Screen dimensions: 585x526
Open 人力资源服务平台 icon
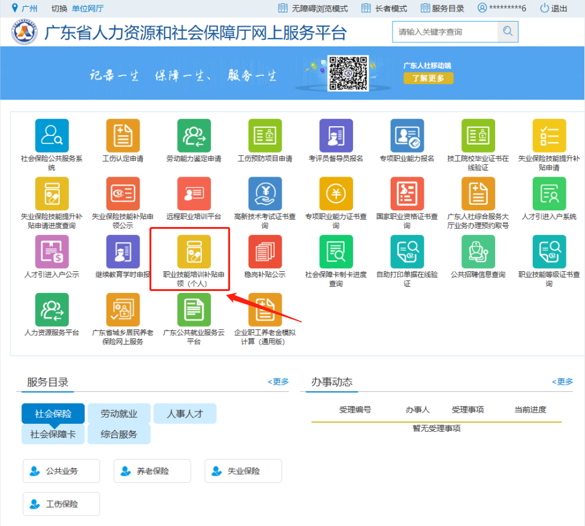pos(52,310)
